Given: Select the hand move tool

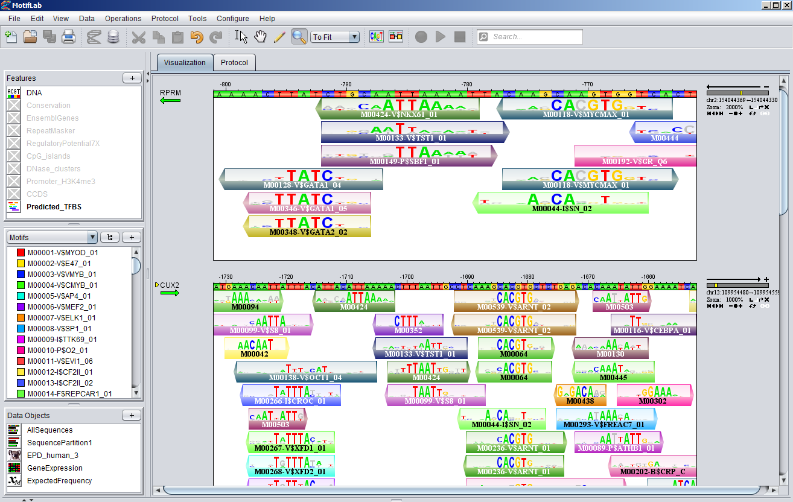Looking at the screenshot, I should [260, 37].
